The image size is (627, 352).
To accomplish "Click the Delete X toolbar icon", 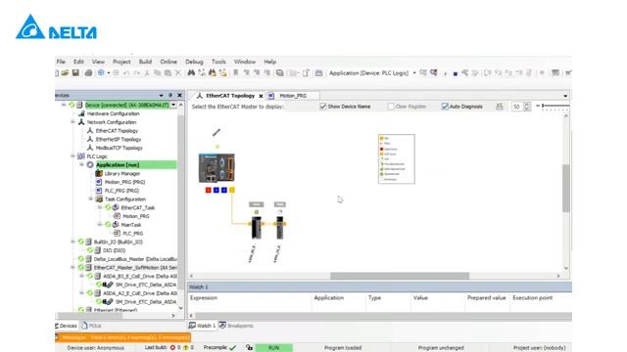I will click(x=178, y=73).
